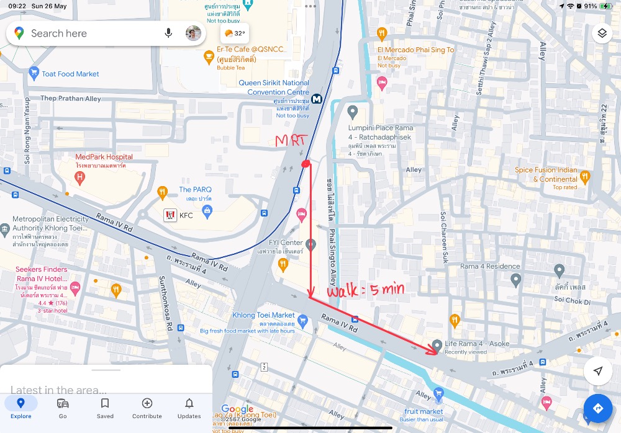
Task: Recenter map with the location arrow
Action: [x=597, y=371]
